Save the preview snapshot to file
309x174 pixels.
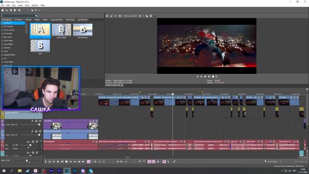tap(151, 16)
